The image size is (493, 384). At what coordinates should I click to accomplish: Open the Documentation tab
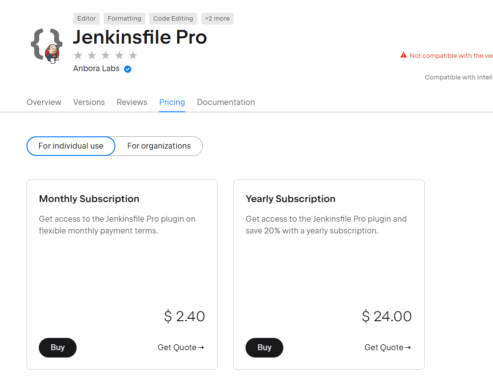coord(226,102)
